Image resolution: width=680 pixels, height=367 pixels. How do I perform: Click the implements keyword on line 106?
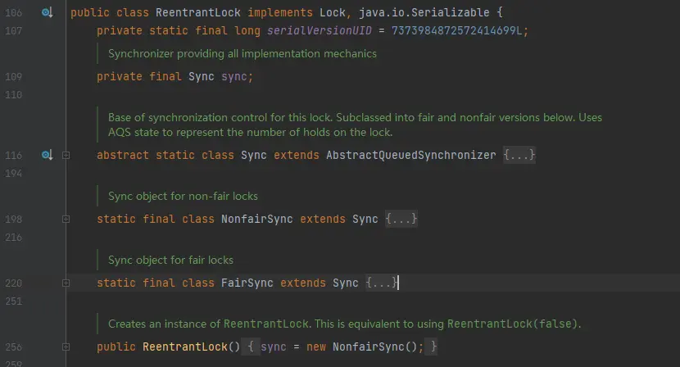[279, 12]
